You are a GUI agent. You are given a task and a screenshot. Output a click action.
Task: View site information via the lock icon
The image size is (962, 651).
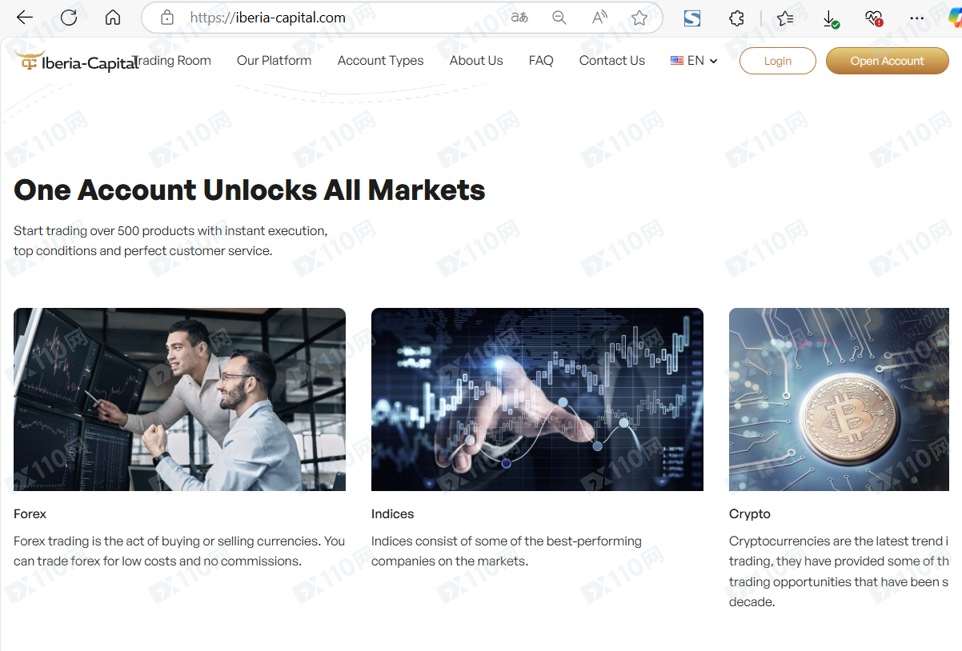click(167, 18)
